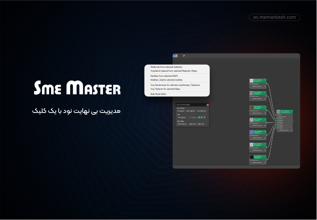317x220 pixels.
Task: Click the purple normal-map node thumbnail
Action: point(251,132)
